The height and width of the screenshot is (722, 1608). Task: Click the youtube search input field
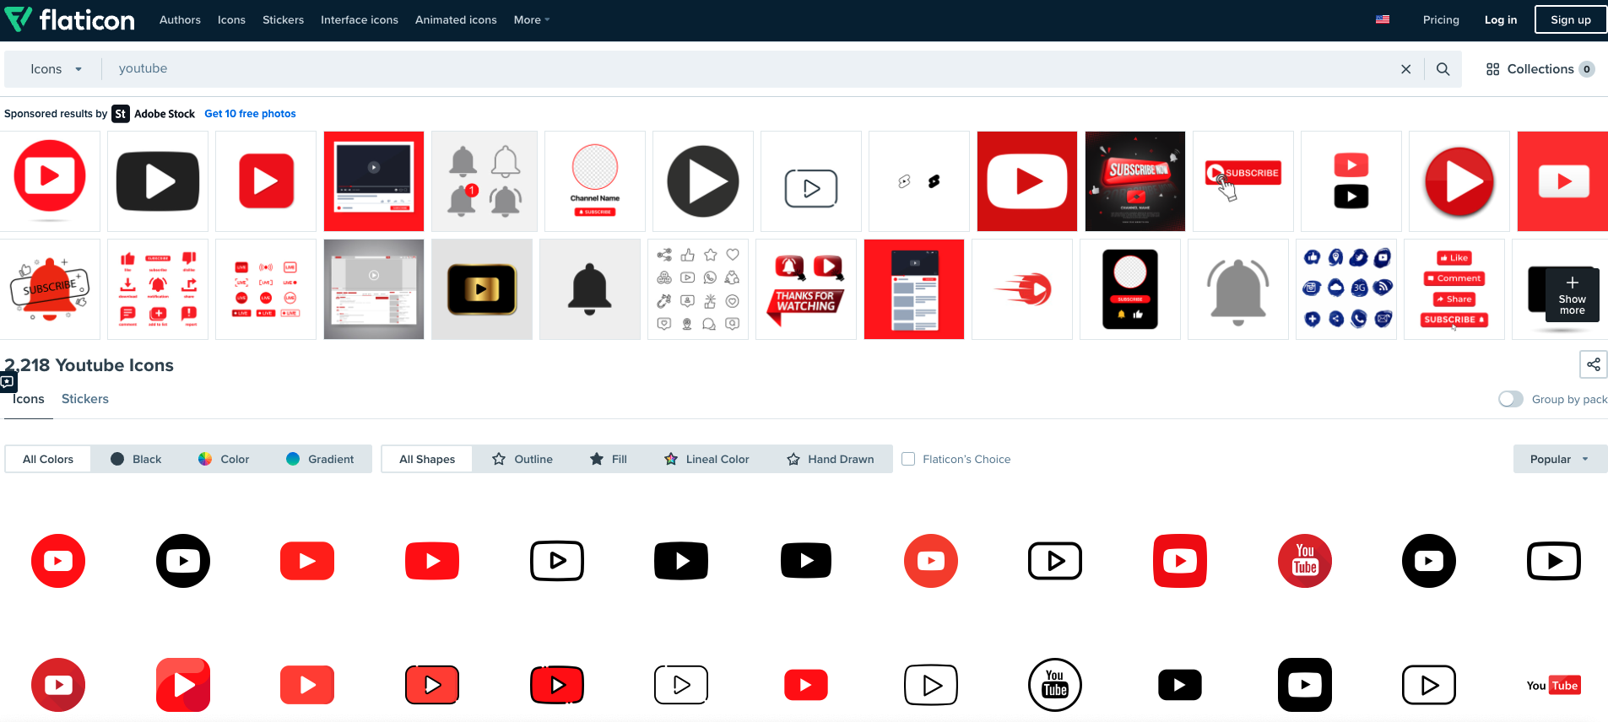pyautogui.click(x=751, y=69)
